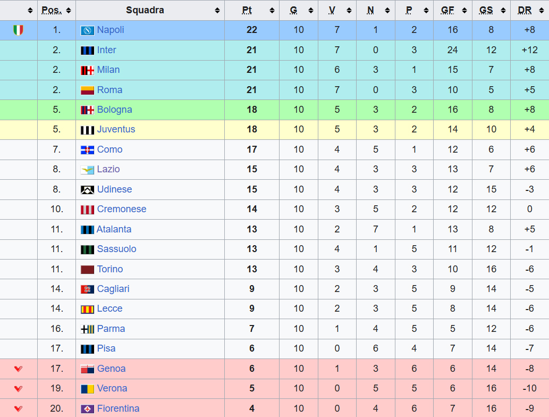Click the Roma yellow-red flag icon
The height and width of the screenshot is (417, 549).
pos(87,90)
